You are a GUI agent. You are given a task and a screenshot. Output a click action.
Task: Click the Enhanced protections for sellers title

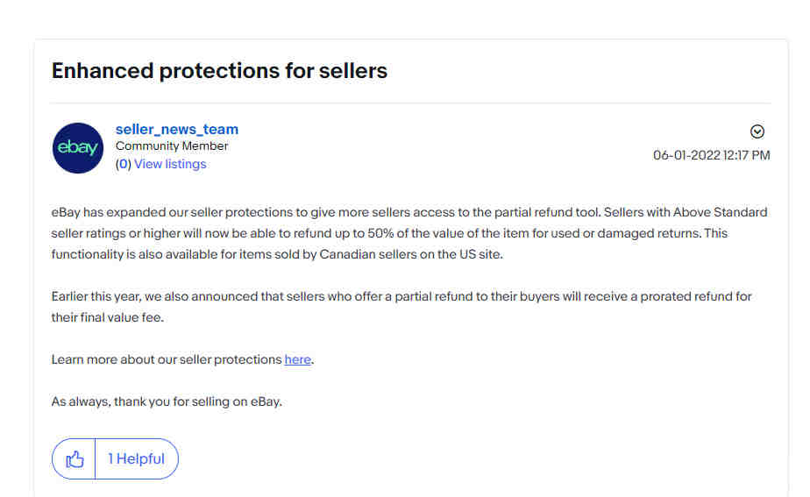point(219,71)
